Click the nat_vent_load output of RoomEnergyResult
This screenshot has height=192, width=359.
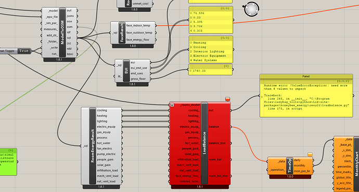pyautogui.click(x=106, y=182)
